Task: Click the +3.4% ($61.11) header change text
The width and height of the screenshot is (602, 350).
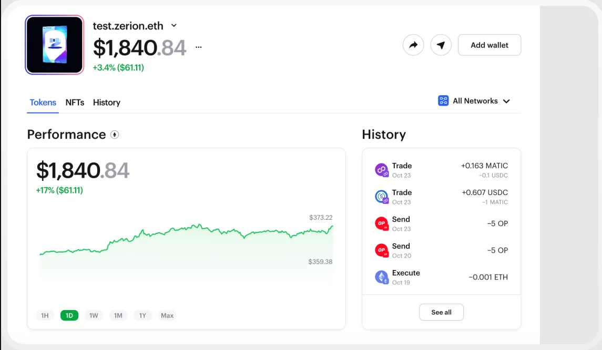Action: 118,68
